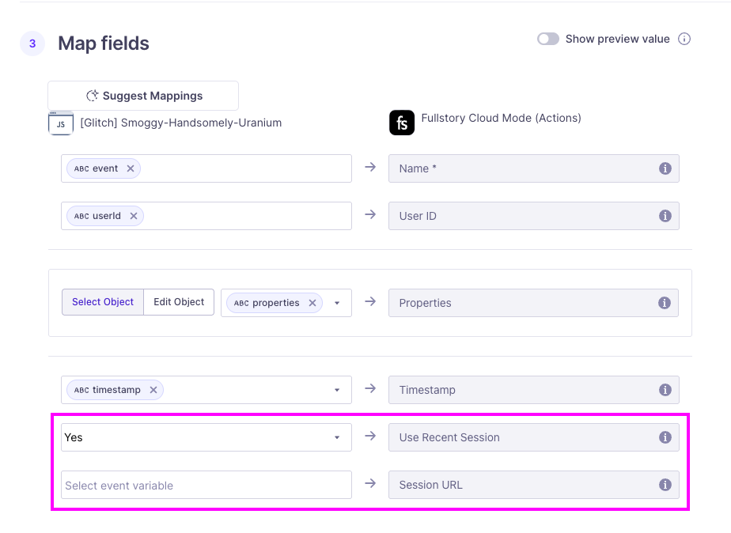Remove the event variable chip
Viewport: 731px width, 533px height.
point(131,168)
